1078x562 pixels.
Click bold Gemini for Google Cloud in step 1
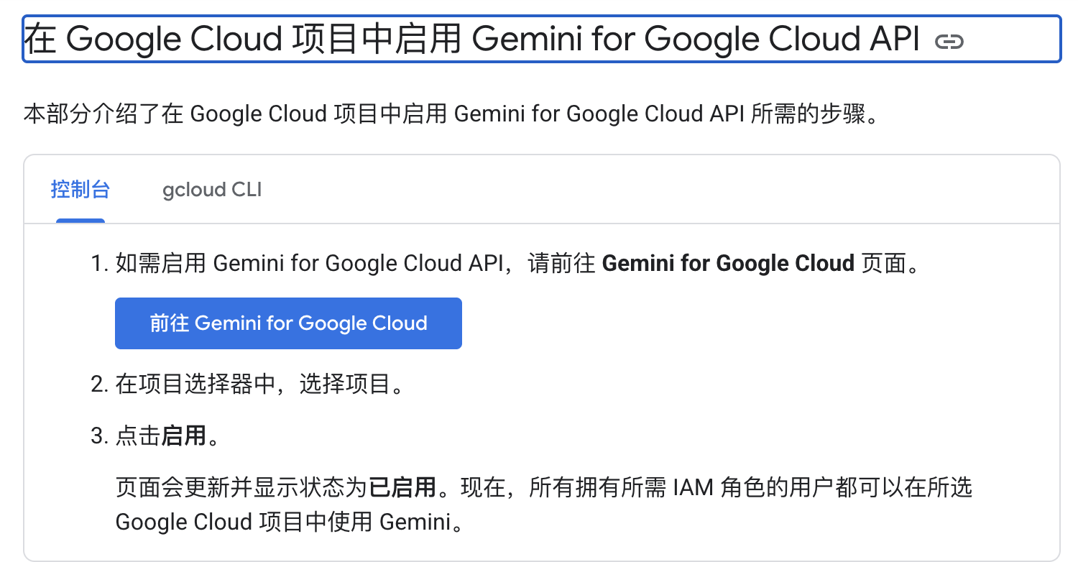[728, 263]
